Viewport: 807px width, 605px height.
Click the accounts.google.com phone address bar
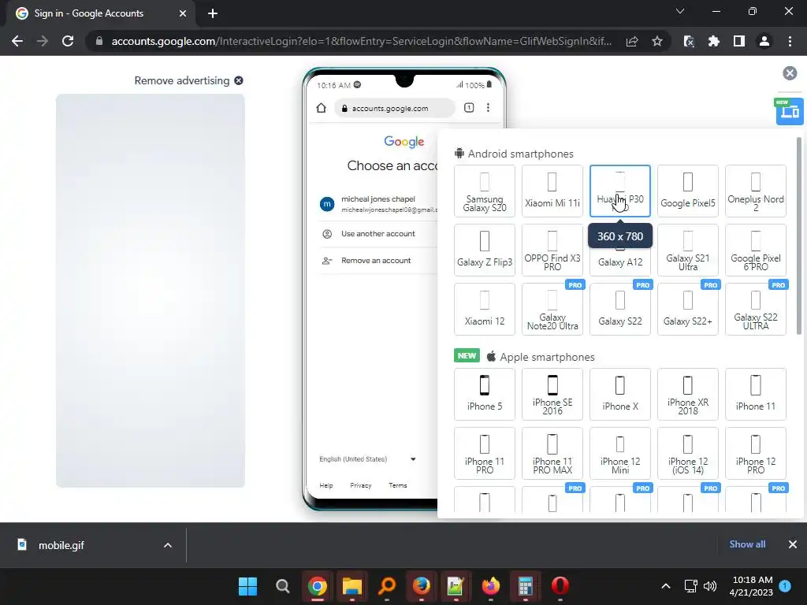coord(395,108)
